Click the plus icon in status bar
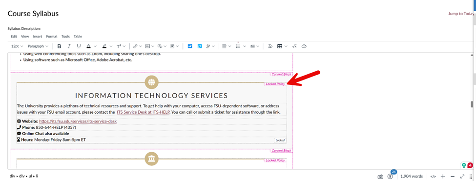 (443, 177)
